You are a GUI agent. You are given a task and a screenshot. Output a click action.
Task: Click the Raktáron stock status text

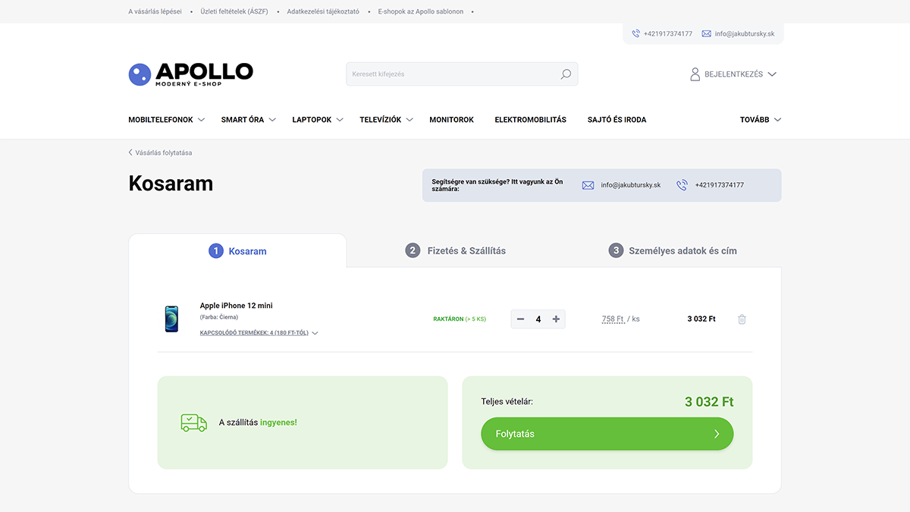click(460, 319)
